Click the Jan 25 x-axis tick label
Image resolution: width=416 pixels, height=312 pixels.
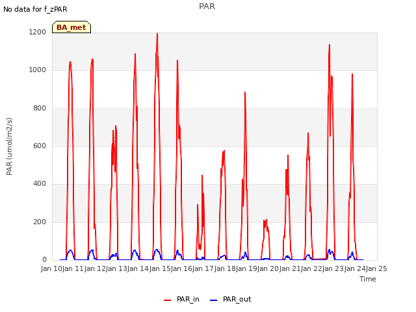(x=376, y=268)
